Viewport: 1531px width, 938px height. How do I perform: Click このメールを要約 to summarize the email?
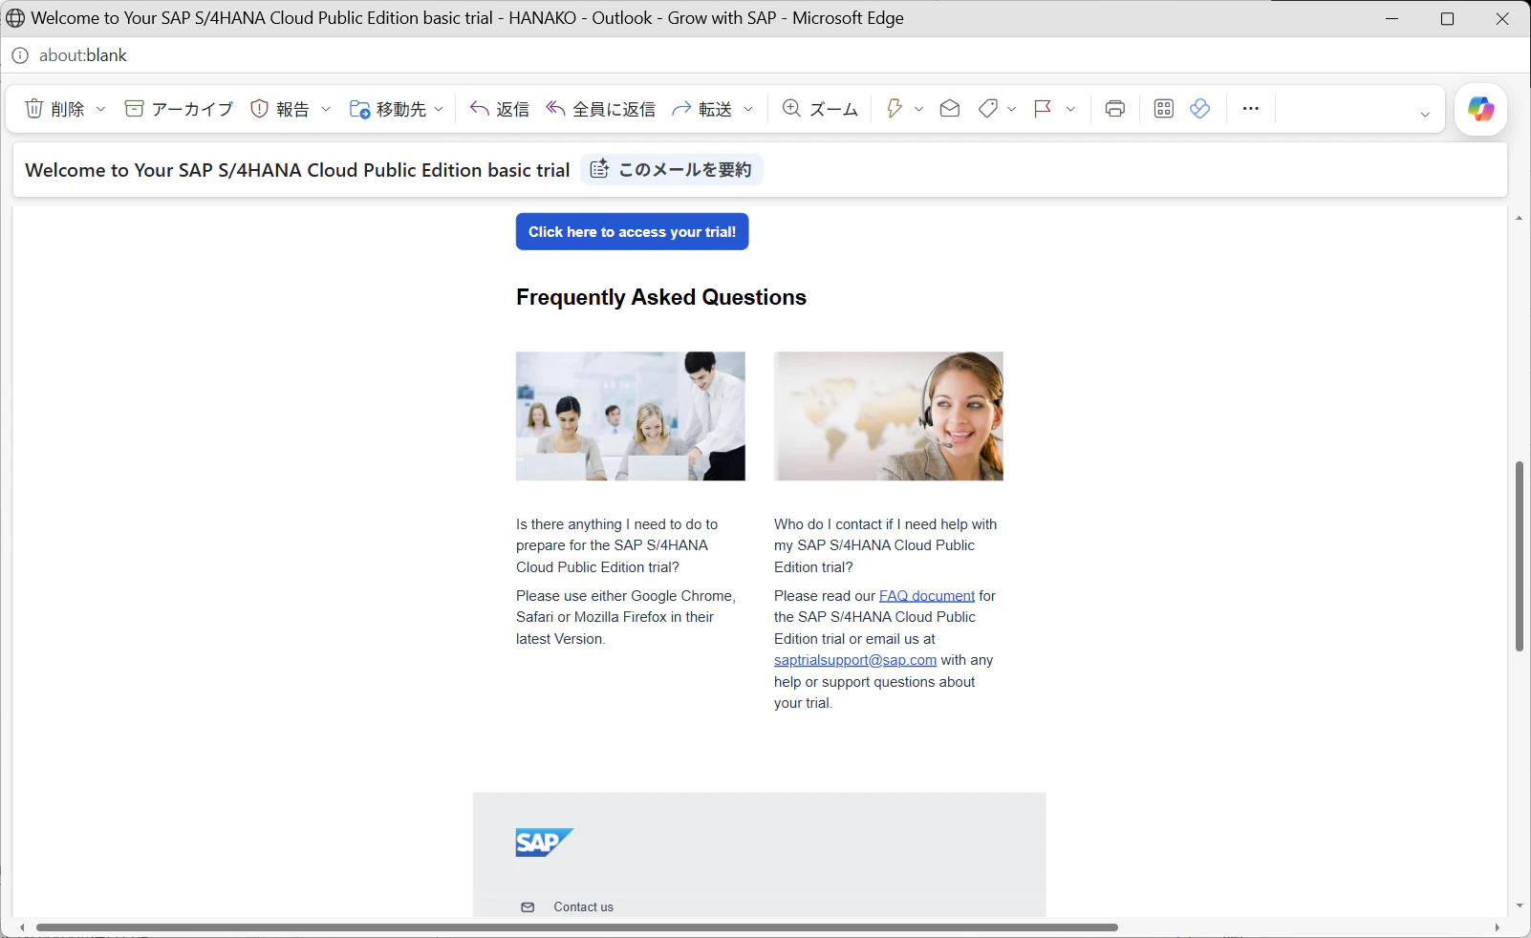pyautogui.click(x=671, y=170)
